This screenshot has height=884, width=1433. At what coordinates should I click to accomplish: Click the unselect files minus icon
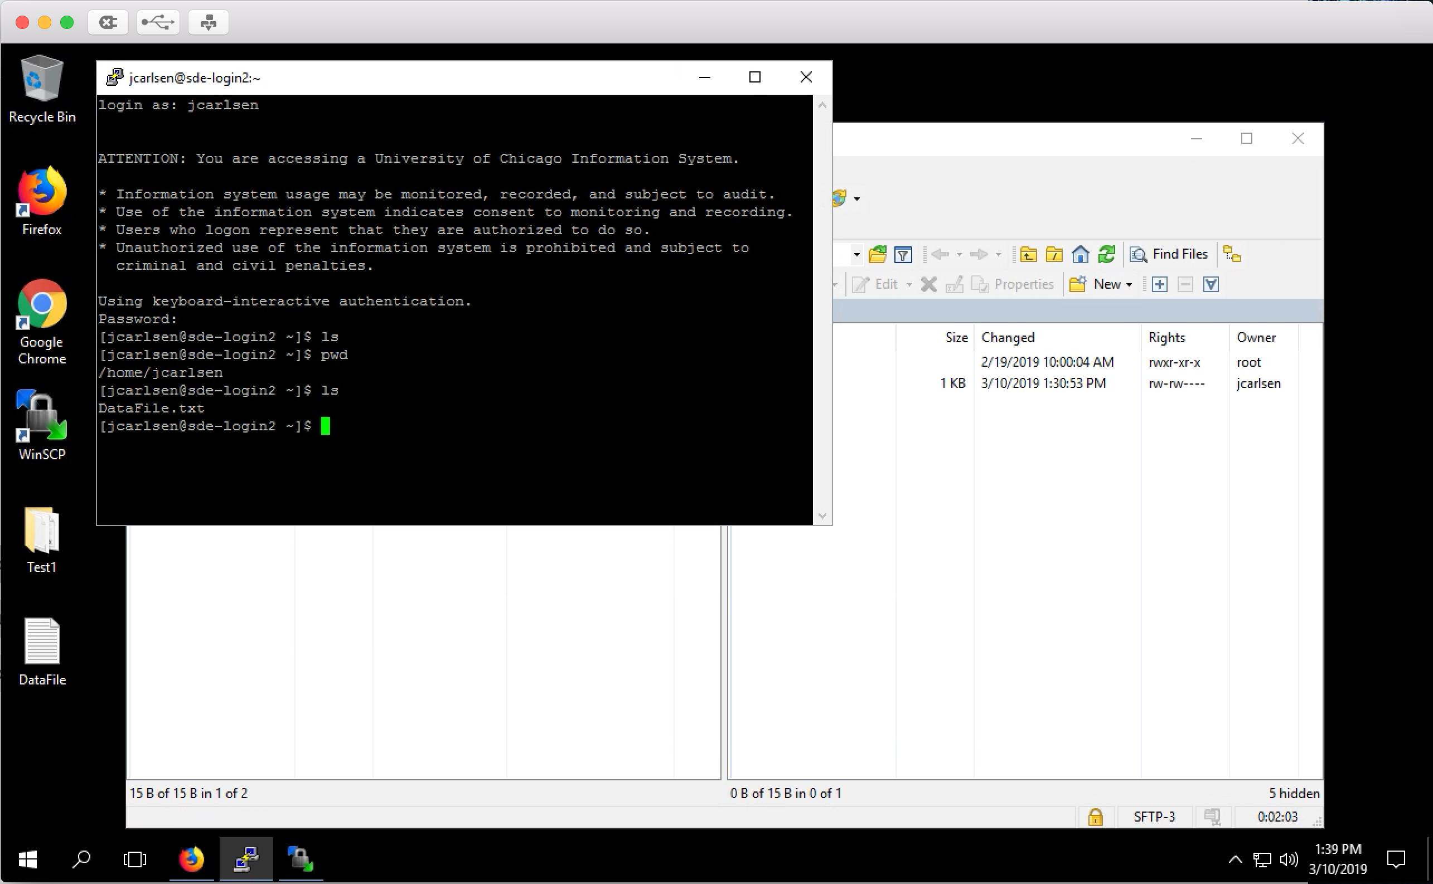point(1185,285)
